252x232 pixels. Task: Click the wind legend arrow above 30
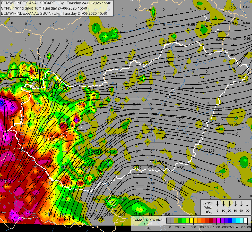235,204
